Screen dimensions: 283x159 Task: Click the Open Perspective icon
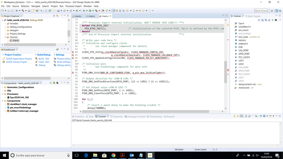(x=272, y=11)
